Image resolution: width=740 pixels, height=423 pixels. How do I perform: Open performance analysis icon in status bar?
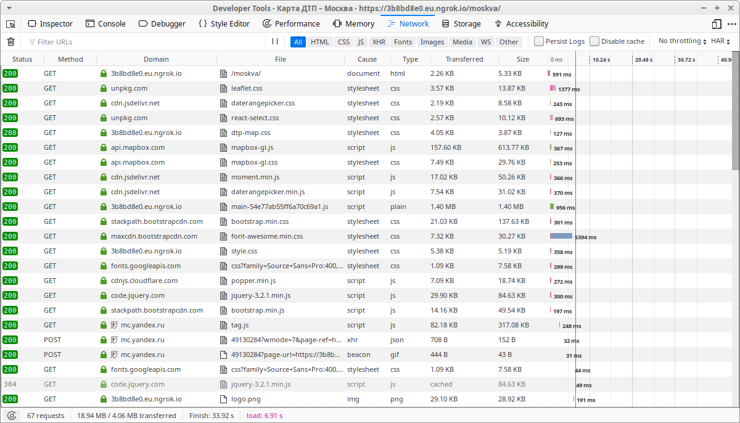[x=11, y=416]
